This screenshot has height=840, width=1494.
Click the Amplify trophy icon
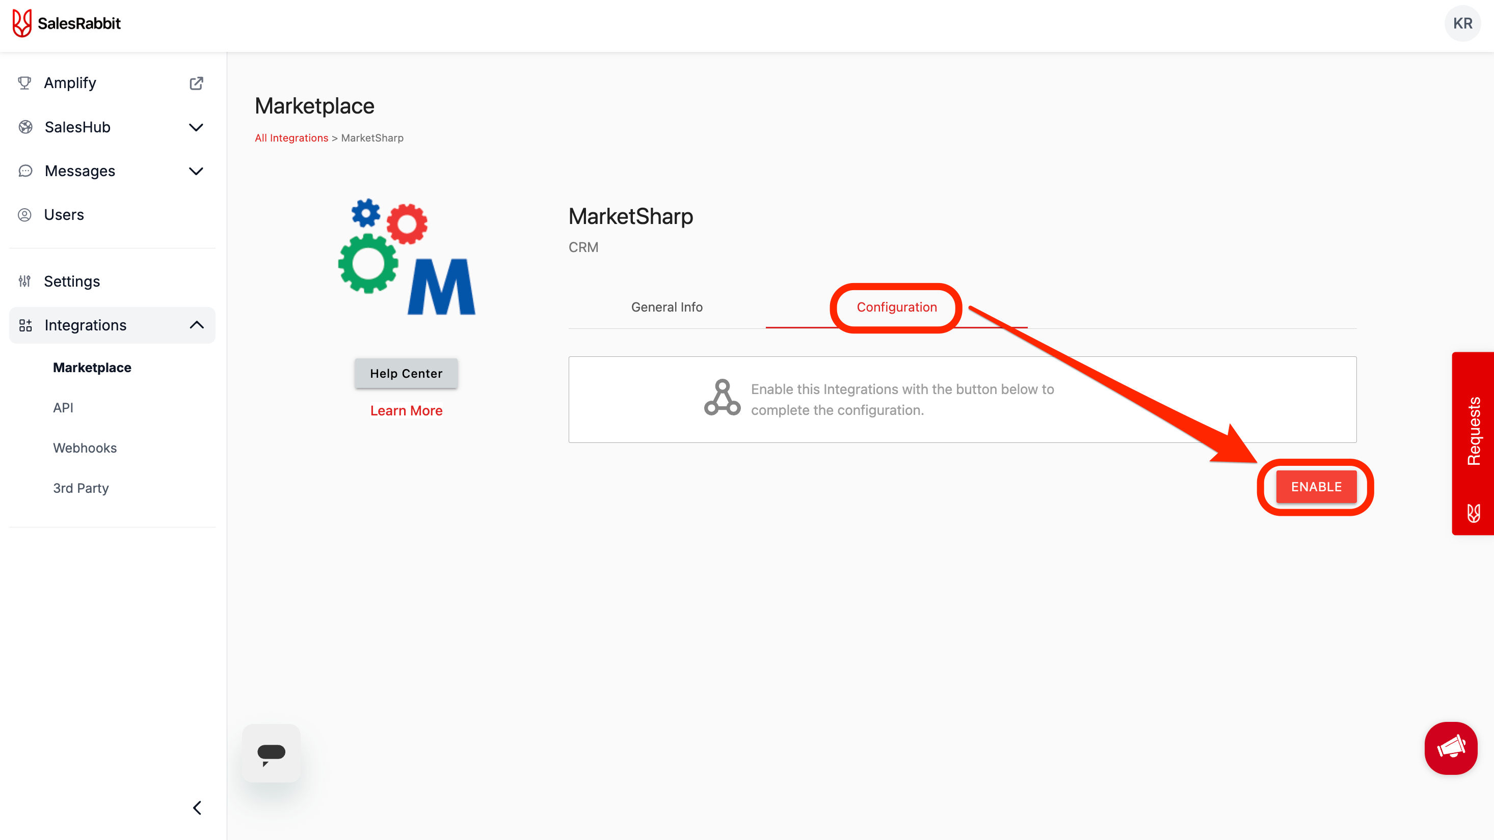click(24, 83)
